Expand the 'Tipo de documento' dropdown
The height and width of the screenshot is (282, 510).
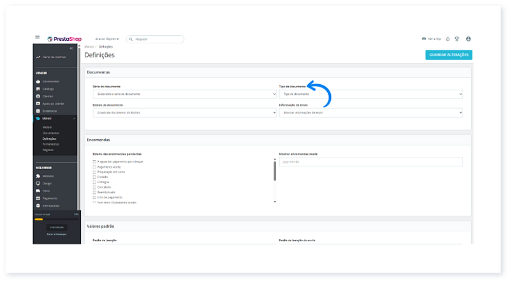coord(370,94)
